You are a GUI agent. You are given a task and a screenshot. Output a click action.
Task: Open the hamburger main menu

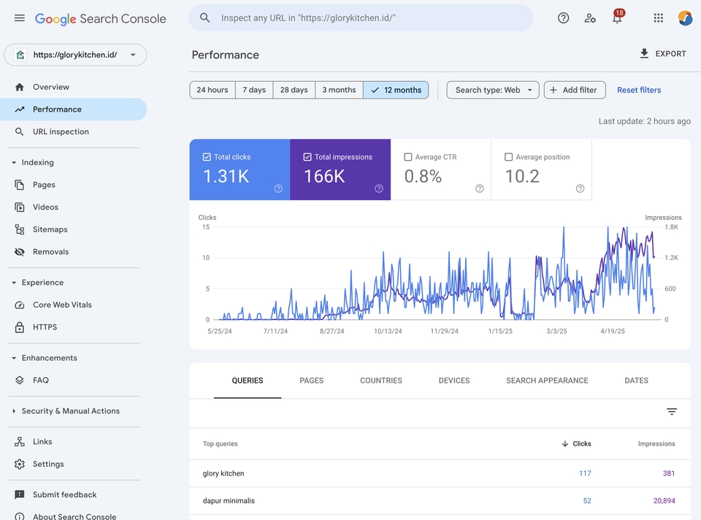[x=20, y=18]
